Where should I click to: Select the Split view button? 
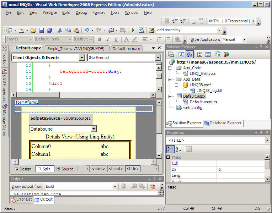point(45,169)
